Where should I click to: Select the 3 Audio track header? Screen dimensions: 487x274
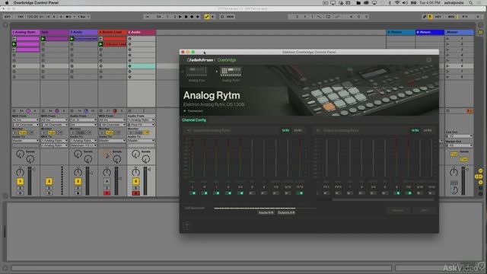click(83, 32)
